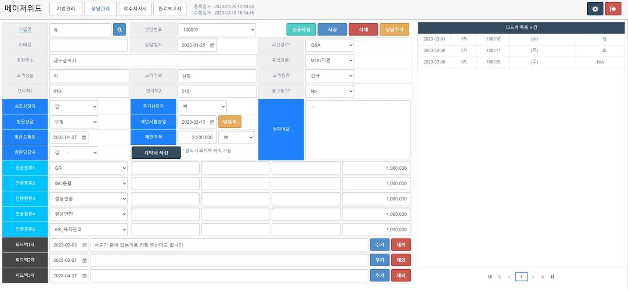Screen dimensions: 628x289
Task: Go to last page in pagination
Action: click(x=552, y=277)
